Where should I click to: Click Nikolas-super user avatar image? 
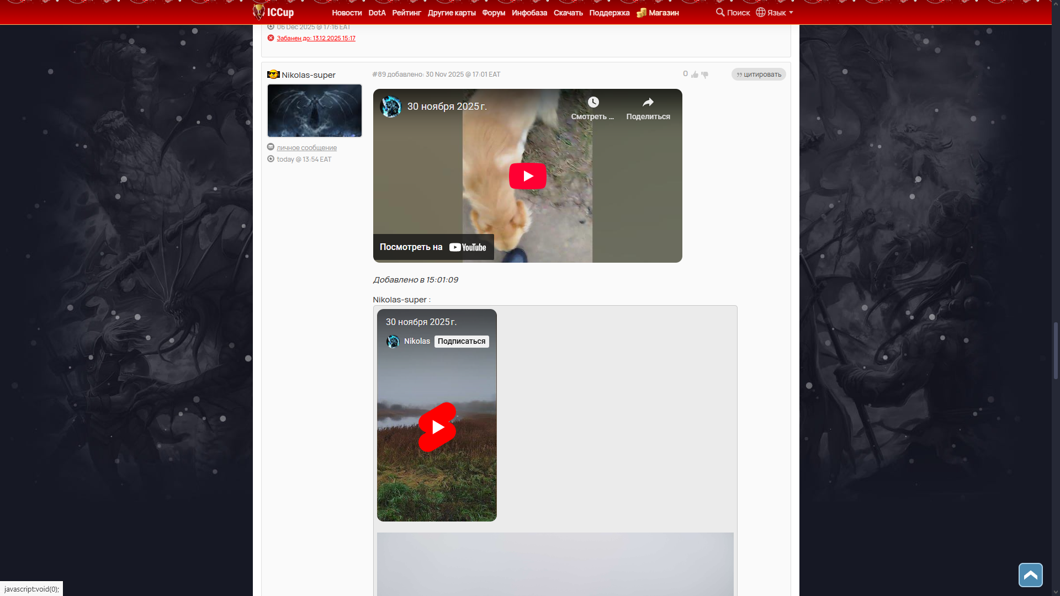tap(315, 110)
